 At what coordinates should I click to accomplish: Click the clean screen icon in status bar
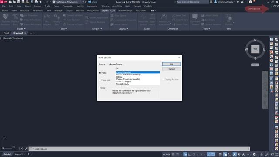(x=272, y=154)
